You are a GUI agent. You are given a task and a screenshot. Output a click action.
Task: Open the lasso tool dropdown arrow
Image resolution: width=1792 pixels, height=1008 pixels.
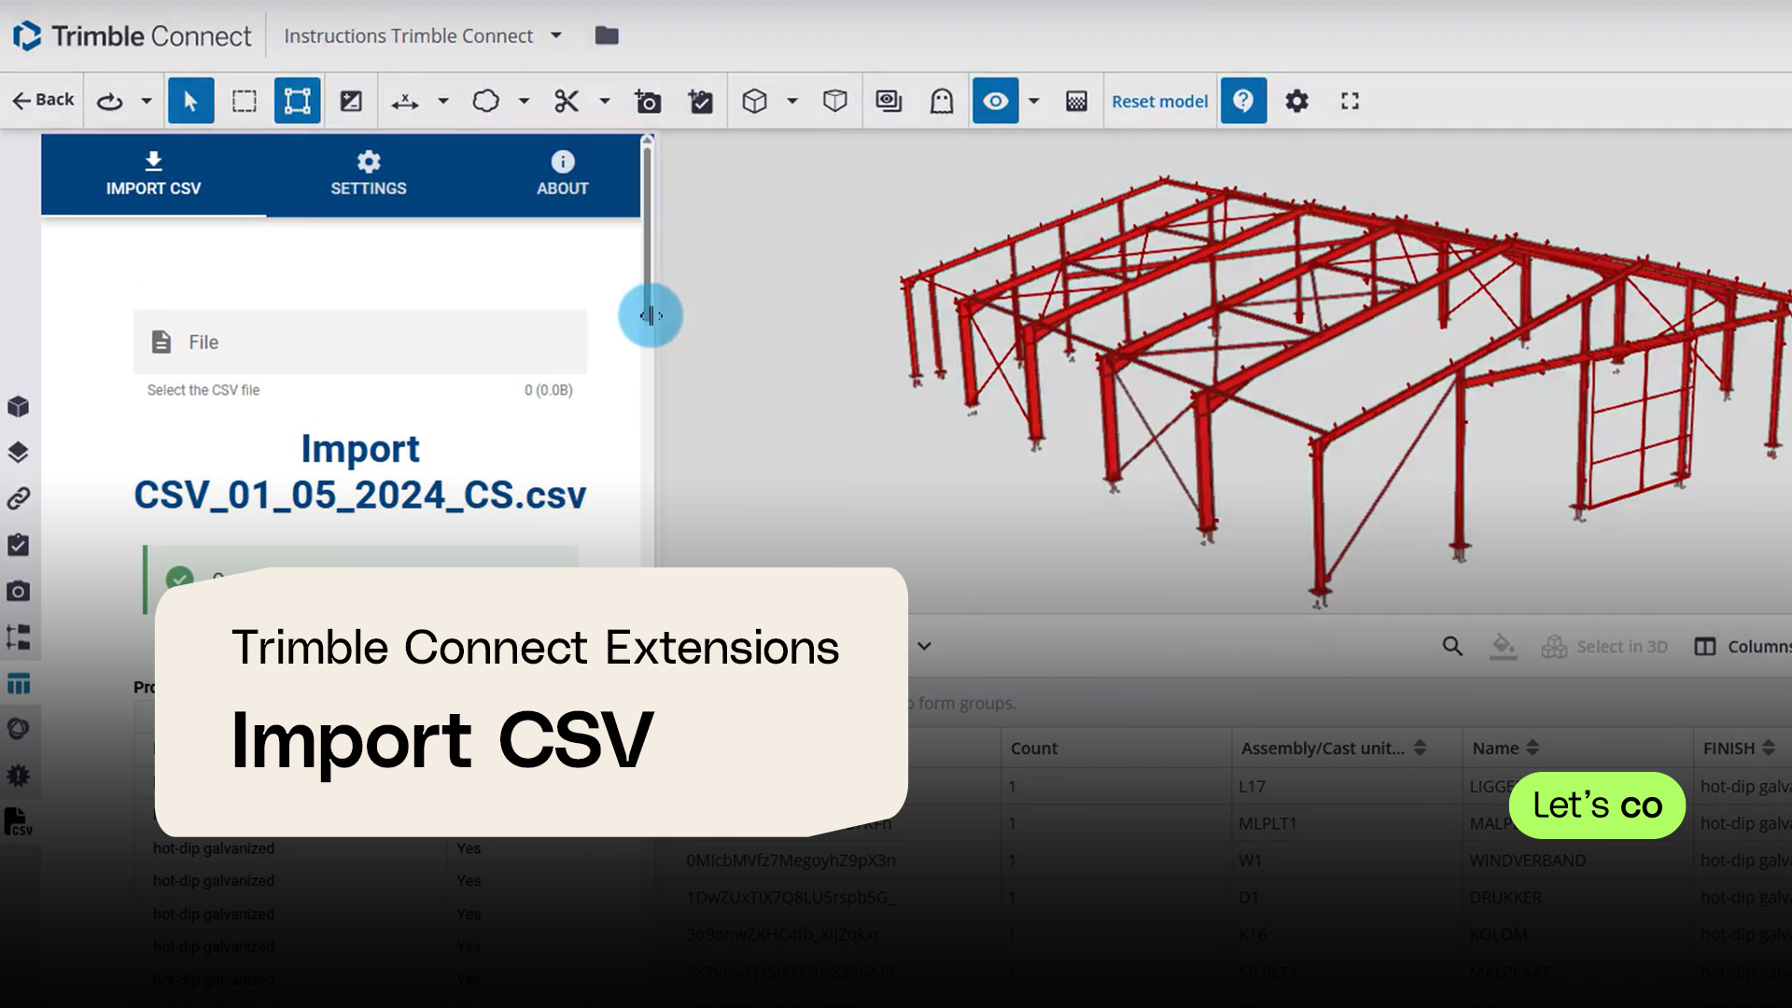[524, 101]
